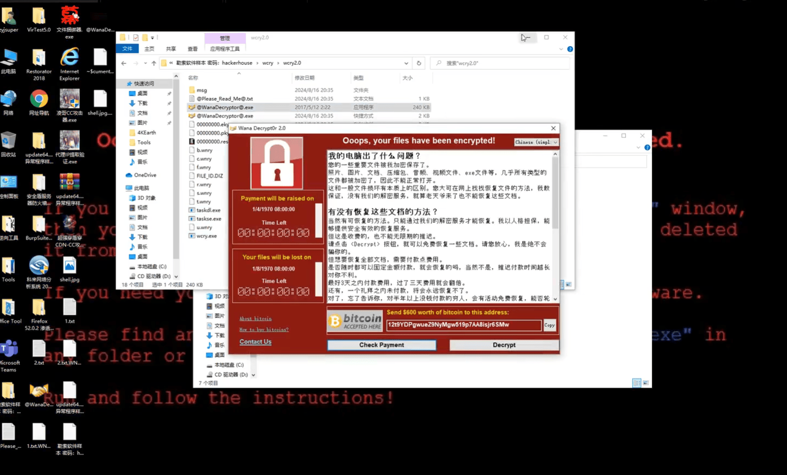Open the About bitcoin link
The image size is (787, 475).
point(255,319)
